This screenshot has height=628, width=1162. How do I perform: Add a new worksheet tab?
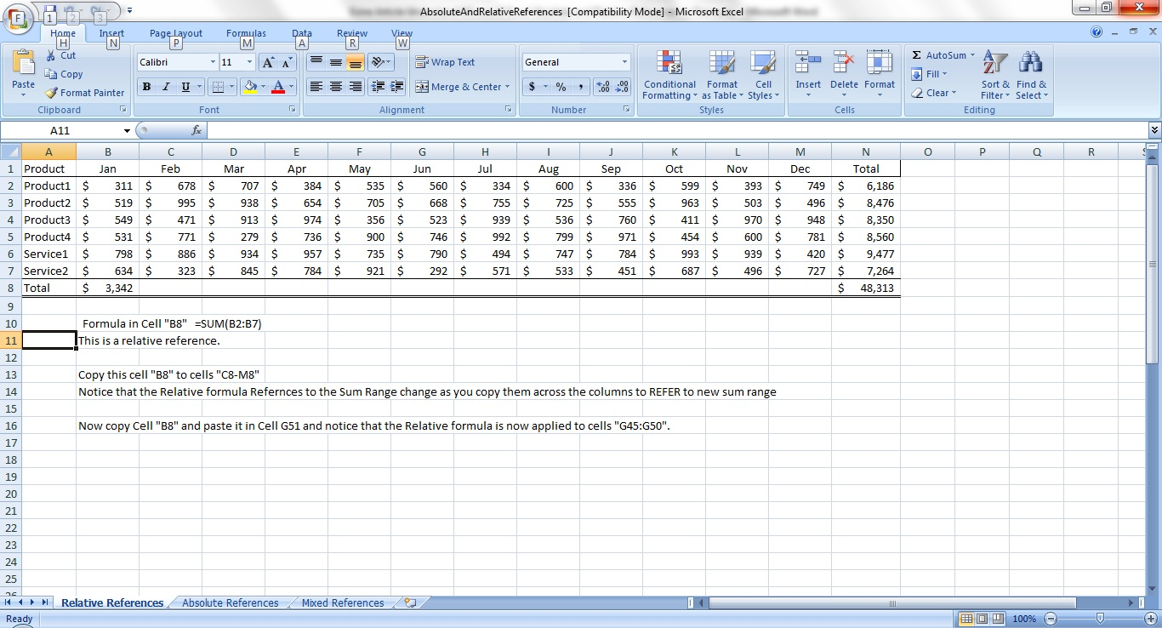410,602
